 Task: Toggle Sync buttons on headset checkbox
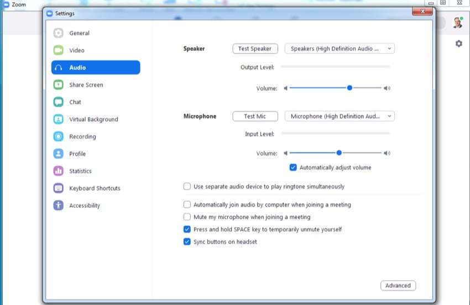pos(187,241)
